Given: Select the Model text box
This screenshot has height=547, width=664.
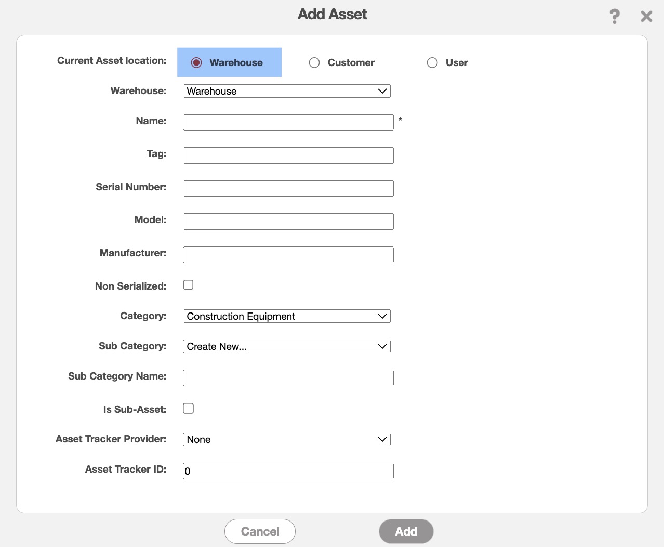Looking at the screenshot, I should coord(288,222).
